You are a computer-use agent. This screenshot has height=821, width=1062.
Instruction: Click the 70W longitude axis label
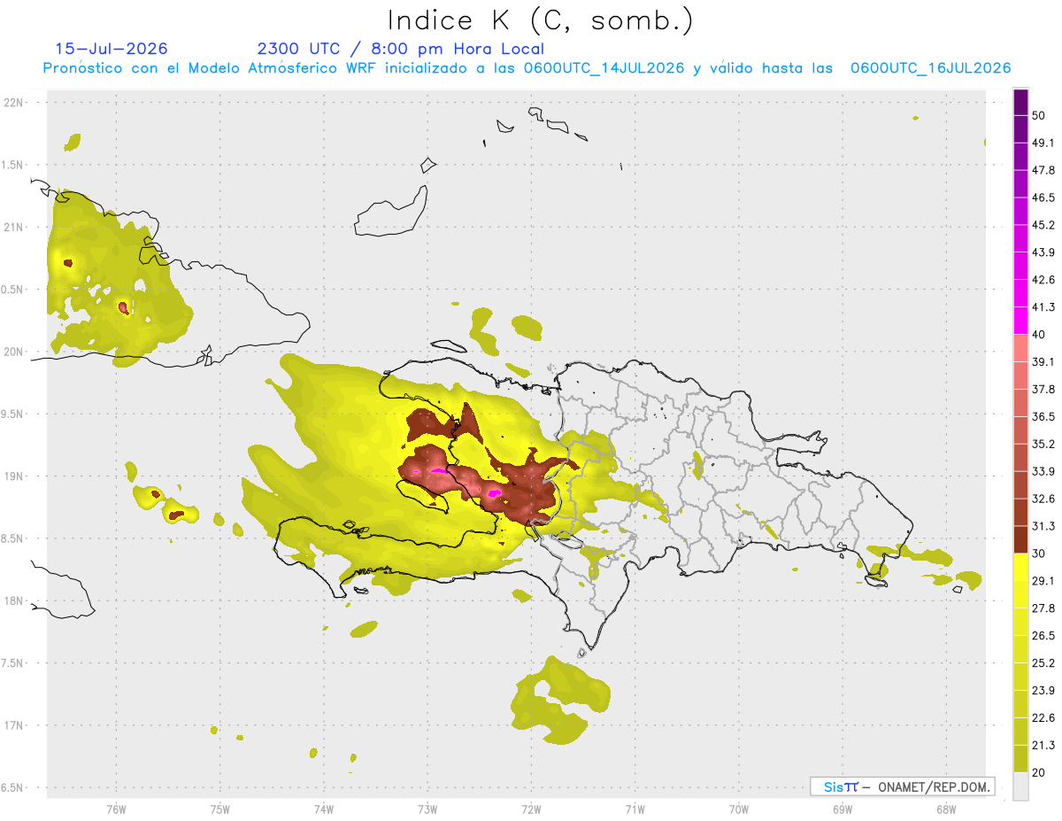[738, 809]
